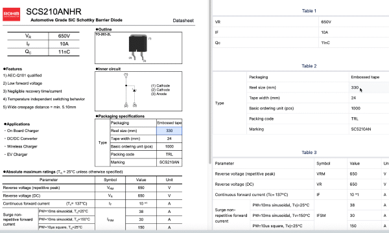This screenshot has height=233, width=389.
Task: Click the 38 value in Table 3
Action: pyautogui.click(x=352, y=205)
